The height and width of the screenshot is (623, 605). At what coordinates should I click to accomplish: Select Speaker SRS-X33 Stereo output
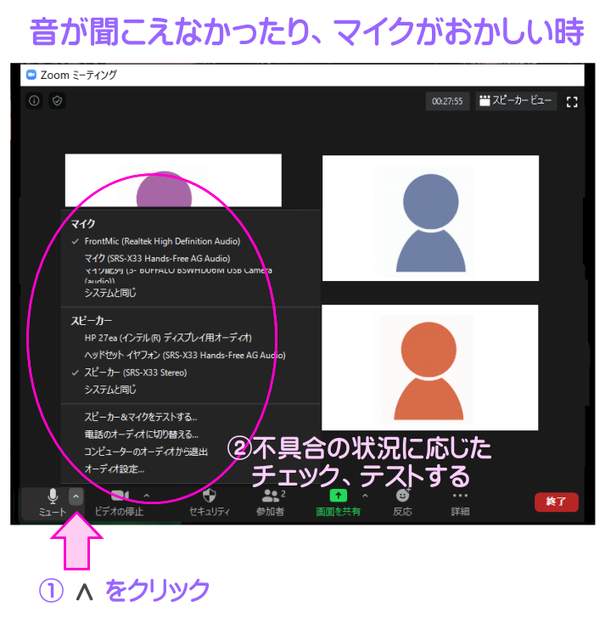coord(135,373)
